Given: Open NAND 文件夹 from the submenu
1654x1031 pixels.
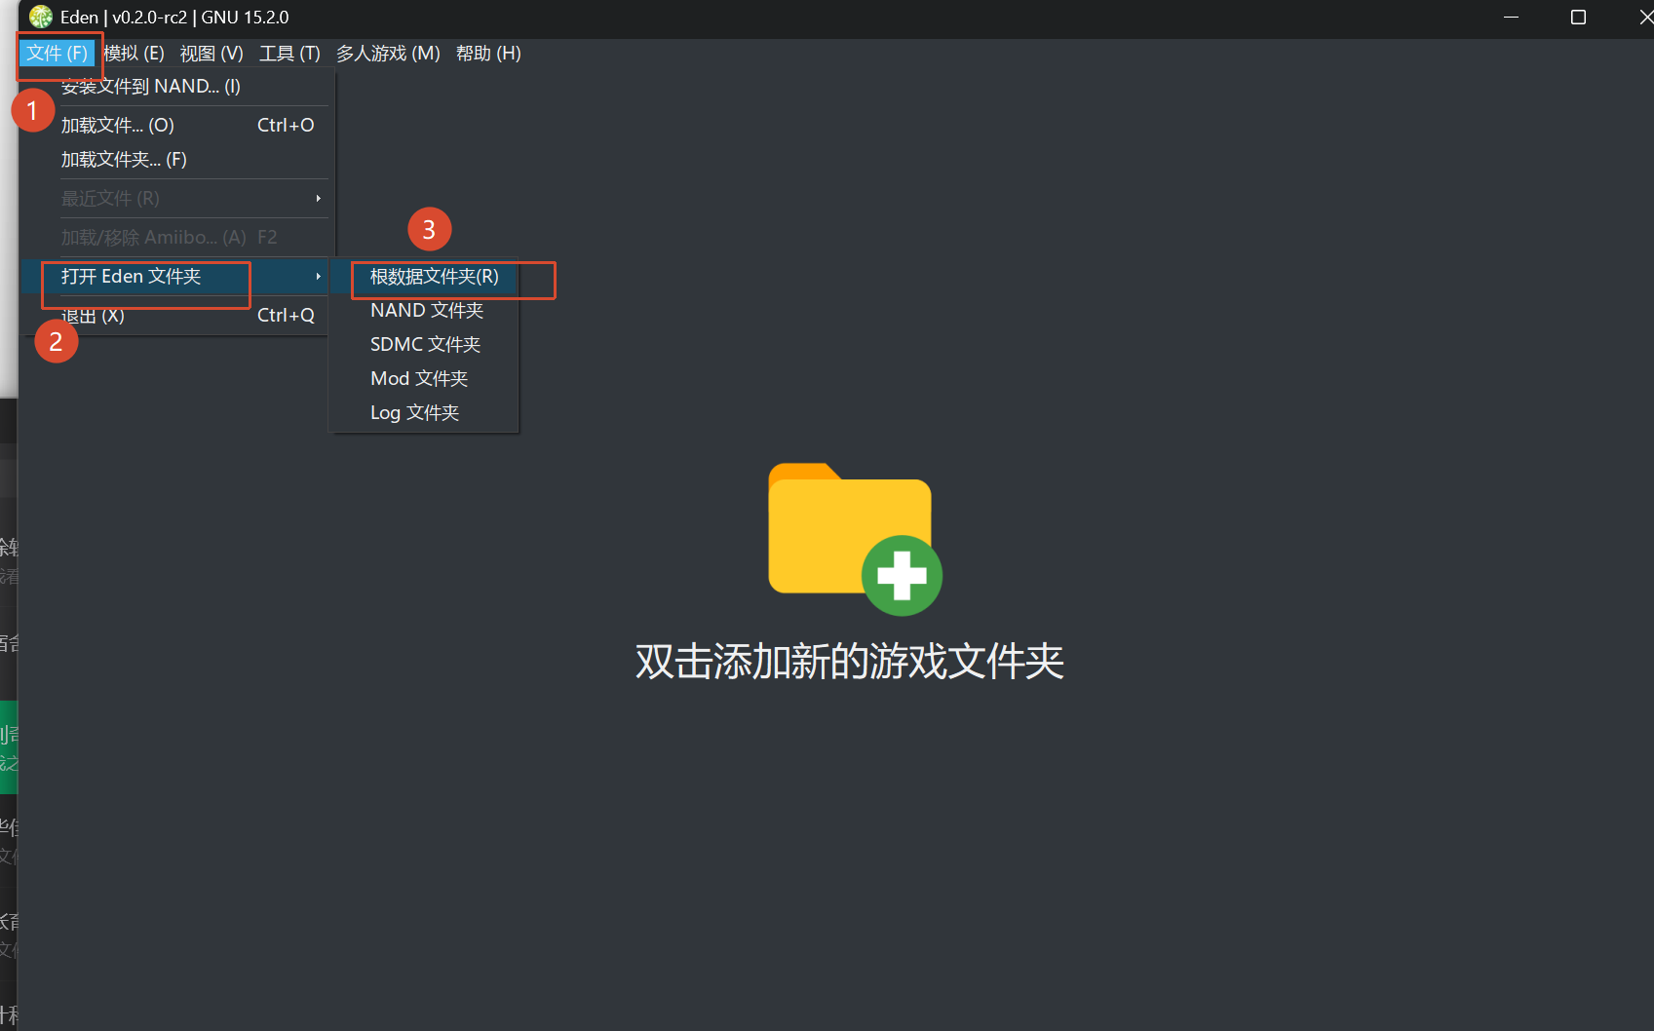Looking at the screenshot, I should 424,310.
